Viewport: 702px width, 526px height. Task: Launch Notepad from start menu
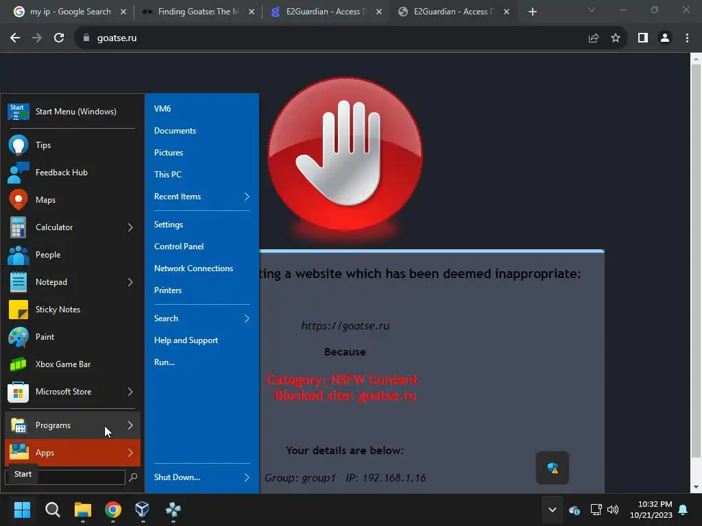click(x=71, y=282)
